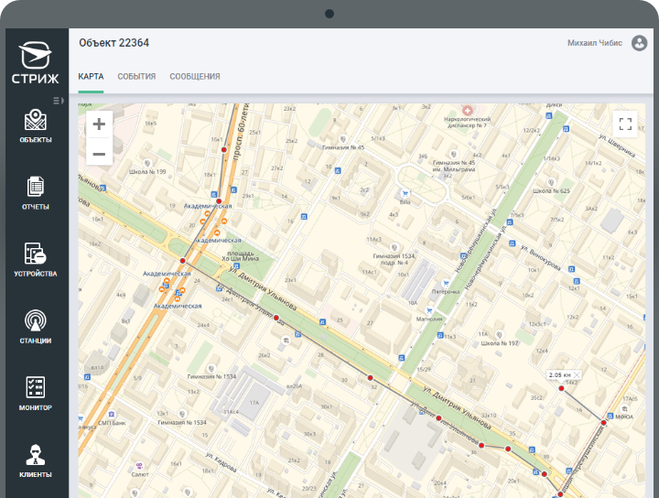
Task: Select the Карта tab
Action: point(91,77)
